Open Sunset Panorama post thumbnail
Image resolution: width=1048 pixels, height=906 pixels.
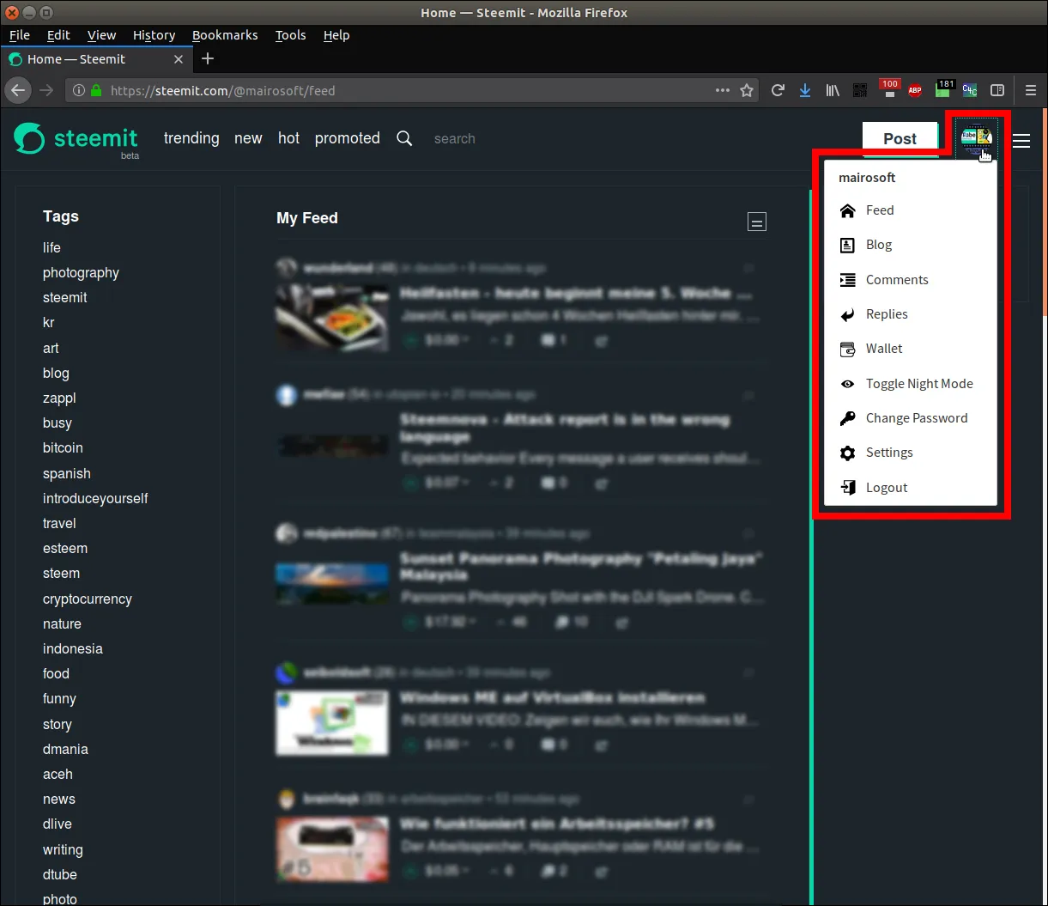pyautogui.click(x=330, y=583)
